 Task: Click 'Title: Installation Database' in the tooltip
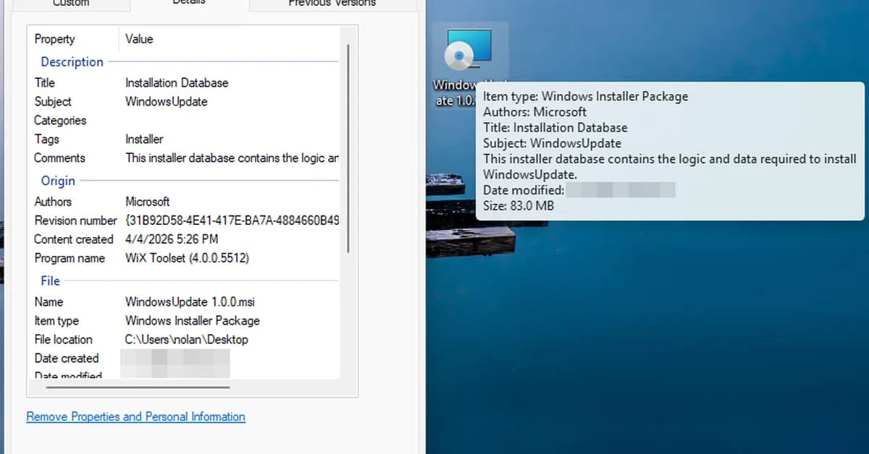click(x=555, y=127)
